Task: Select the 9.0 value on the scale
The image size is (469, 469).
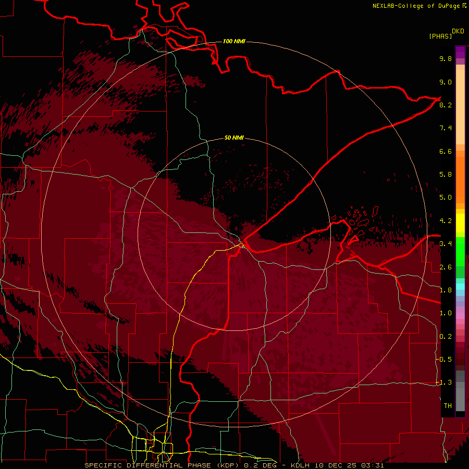Action: tap(446, 82)
